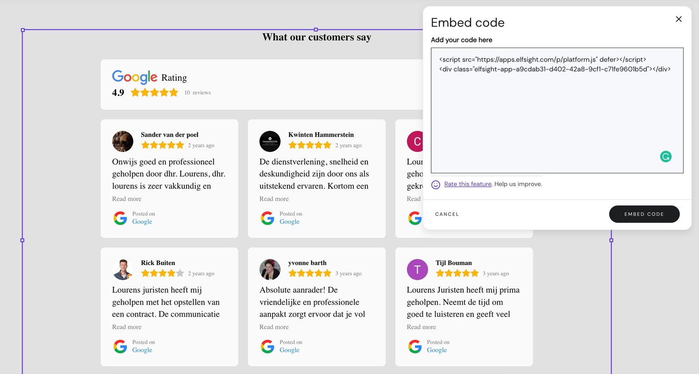Click Kwinten Hammerstein's profile logo
Screen dimensions: 699x374
[270, 141]
